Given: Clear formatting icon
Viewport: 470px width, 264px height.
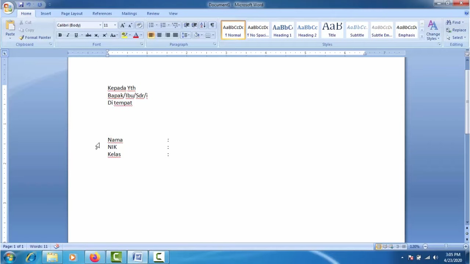Looking at the screenshot, I should pos(139,25).
